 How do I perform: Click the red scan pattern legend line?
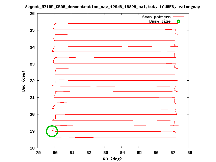179,17
